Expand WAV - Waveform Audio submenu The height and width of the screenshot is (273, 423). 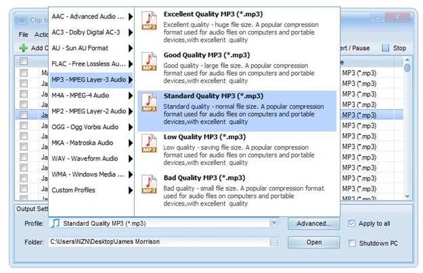(x=92, y=158)
